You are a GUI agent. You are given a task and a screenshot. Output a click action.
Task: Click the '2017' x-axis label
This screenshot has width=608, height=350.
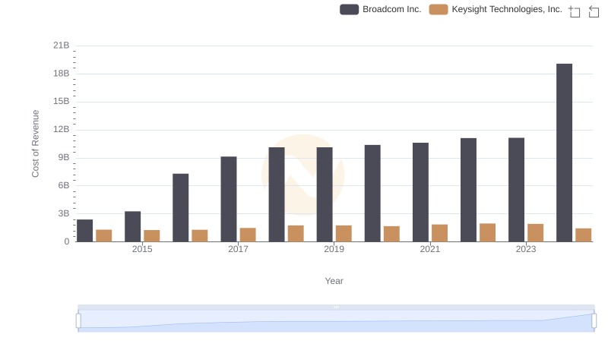(238, 249)
